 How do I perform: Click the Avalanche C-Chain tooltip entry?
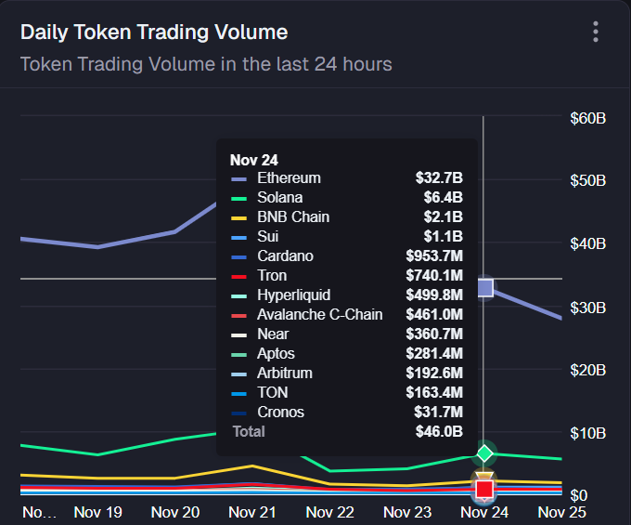click(x=319, y=315)
